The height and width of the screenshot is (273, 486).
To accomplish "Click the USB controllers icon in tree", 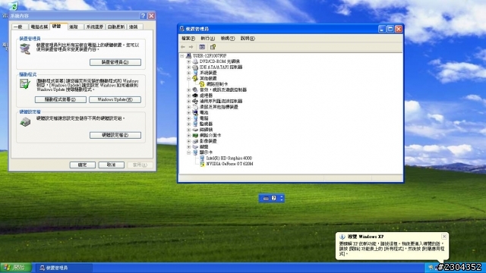I will coord(195,101).
